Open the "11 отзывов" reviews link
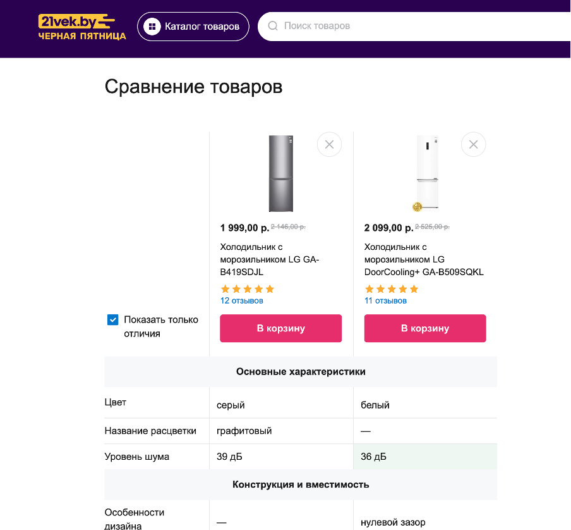The height and width of the screenshot is (530, 571). pos(385,301)
